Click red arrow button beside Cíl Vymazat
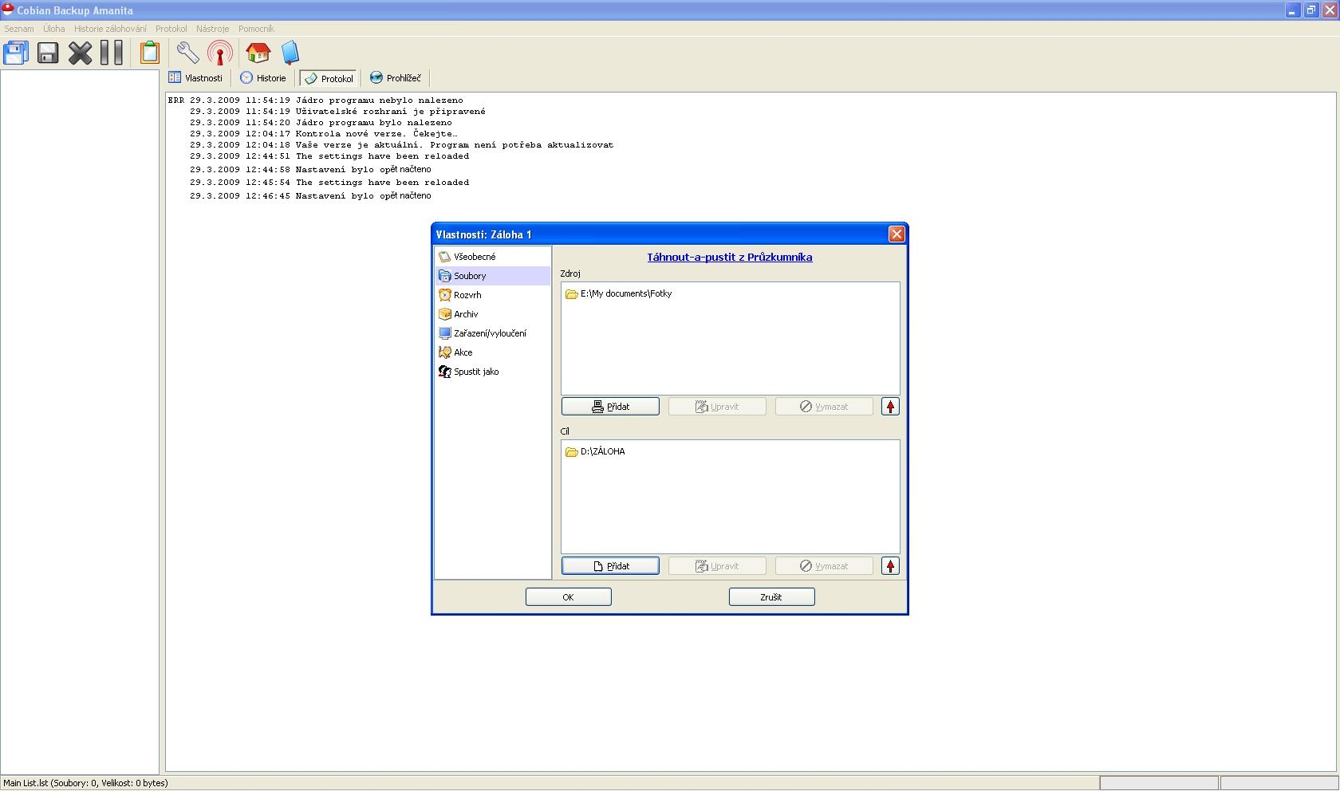The image size is (1340, 791). click(890, 566)
